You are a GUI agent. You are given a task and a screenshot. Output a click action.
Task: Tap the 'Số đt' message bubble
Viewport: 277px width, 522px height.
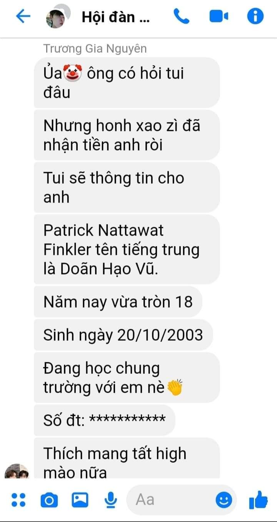tap(104, 420)
